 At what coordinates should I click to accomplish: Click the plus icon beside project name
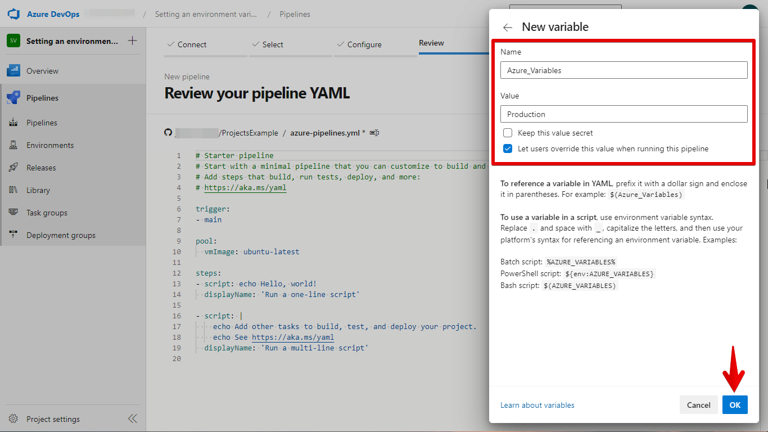(x=132, y=40)
